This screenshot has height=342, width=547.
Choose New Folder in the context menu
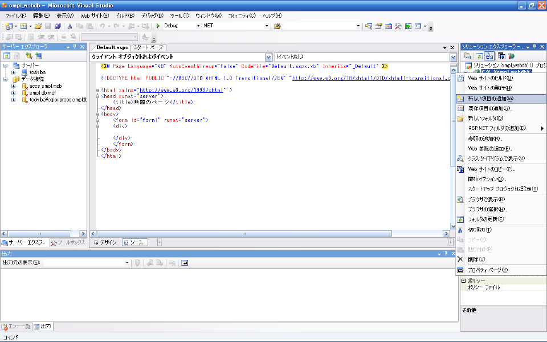click(x=501, y=119)
